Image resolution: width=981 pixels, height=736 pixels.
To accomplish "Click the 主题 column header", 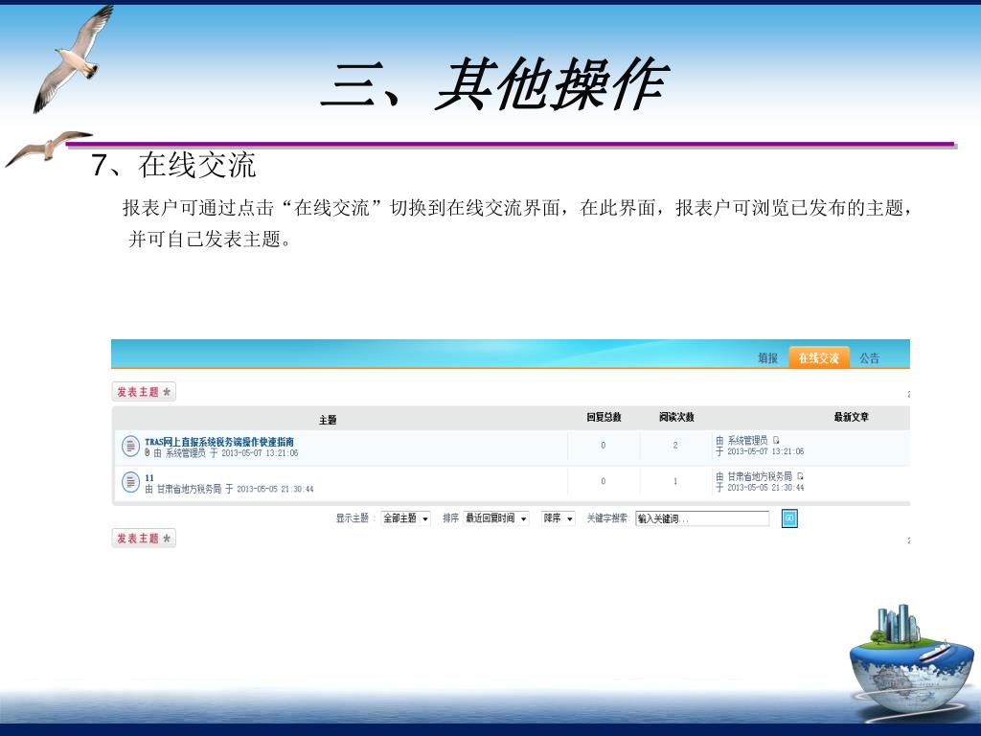I will (x=328, y=420).
